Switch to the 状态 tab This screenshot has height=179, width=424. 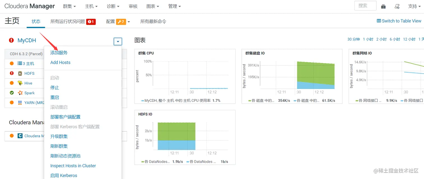click(x=36, y=22)
